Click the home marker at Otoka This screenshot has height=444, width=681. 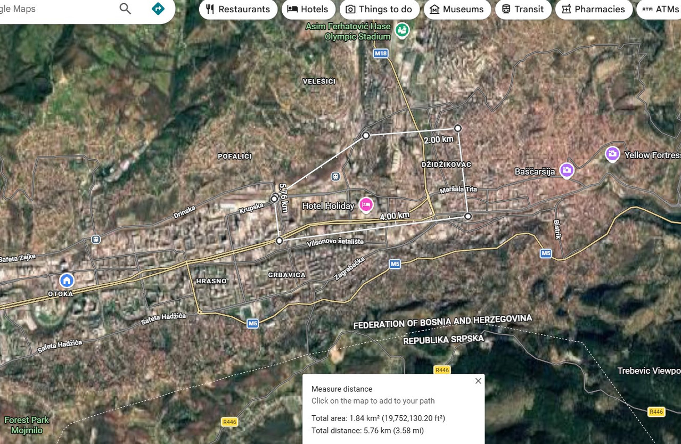coord(67,280)
